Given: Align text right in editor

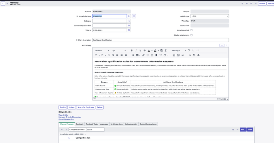Looking at the screenshot, I should (x=126, y=55).
